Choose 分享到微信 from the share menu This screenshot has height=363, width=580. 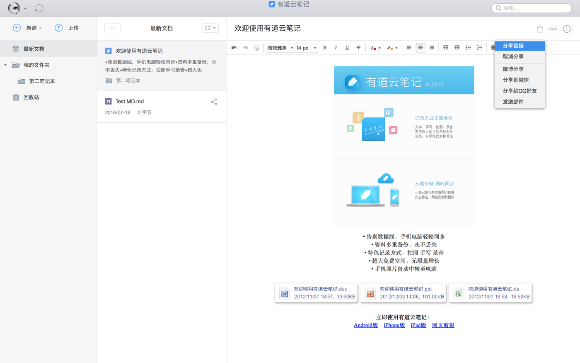point(520,80)
